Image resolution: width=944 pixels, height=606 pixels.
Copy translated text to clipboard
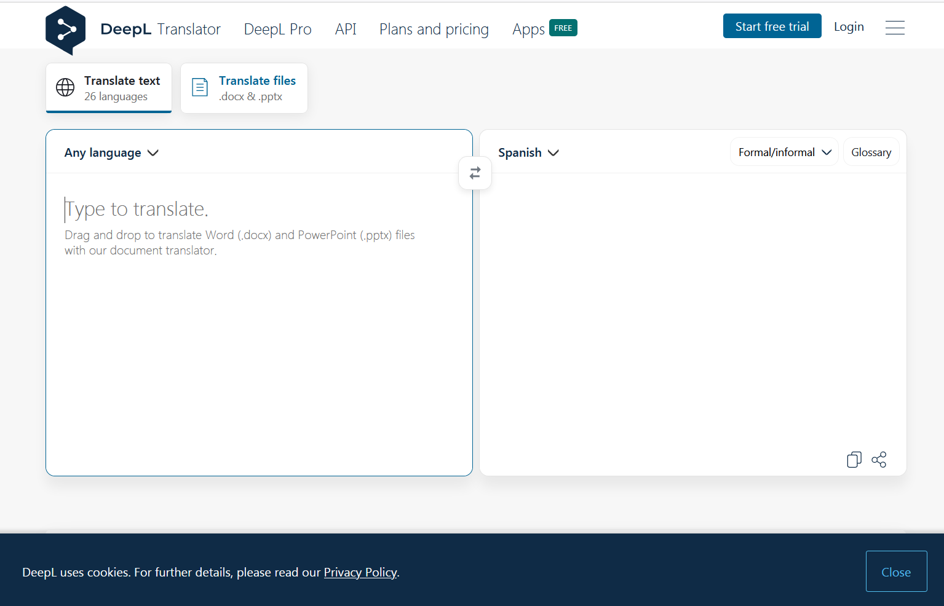click(x=854, y=460)
